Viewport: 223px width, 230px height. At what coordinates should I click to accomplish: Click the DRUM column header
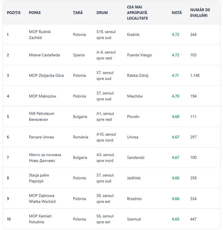tap(102, 13)
